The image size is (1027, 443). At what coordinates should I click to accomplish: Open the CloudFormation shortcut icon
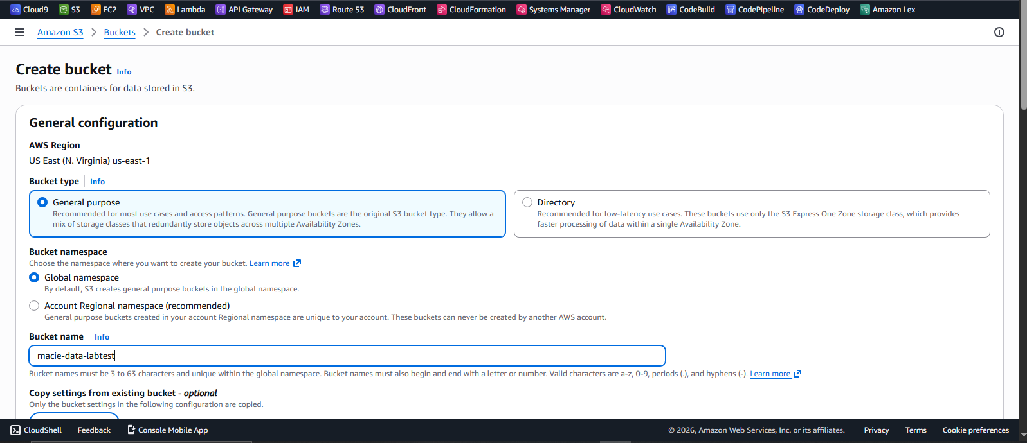click(x=442, y=10)
